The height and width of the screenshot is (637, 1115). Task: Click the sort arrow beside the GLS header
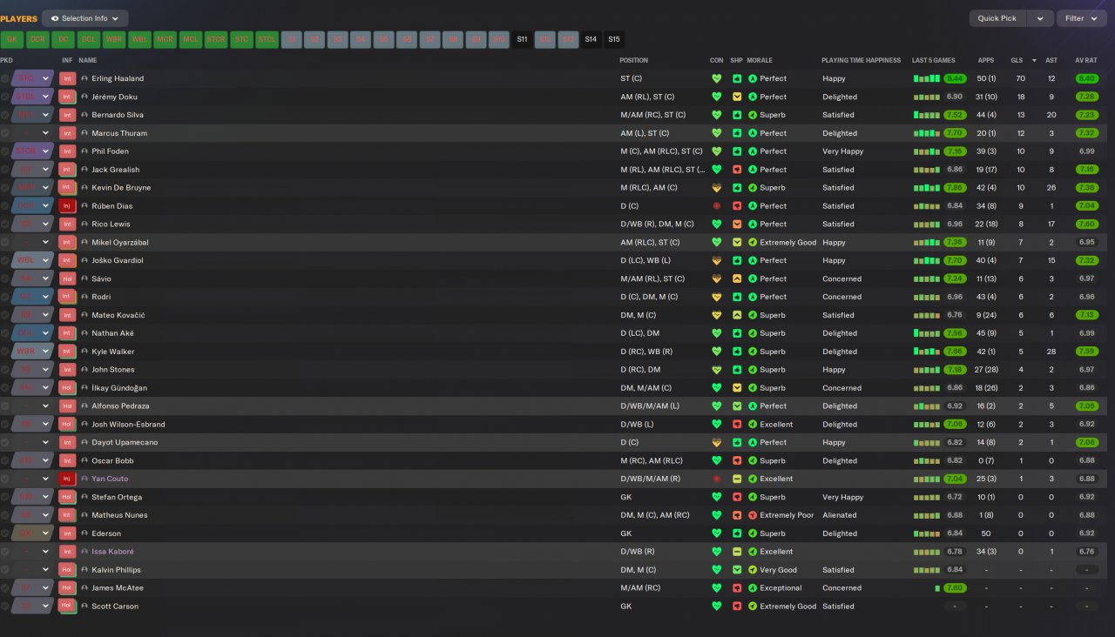(1034, 61)
